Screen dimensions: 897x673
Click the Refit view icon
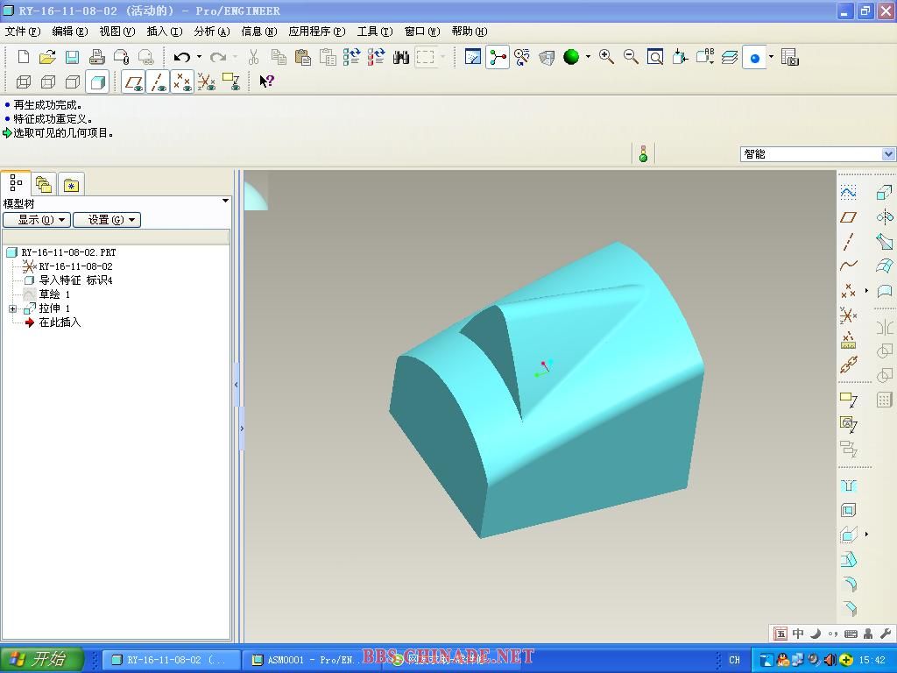pos(655,58)
